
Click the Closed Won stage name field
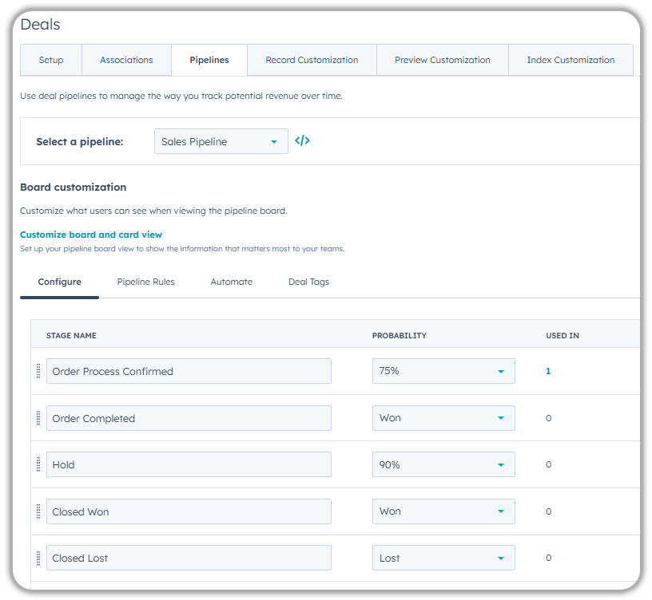189,511
